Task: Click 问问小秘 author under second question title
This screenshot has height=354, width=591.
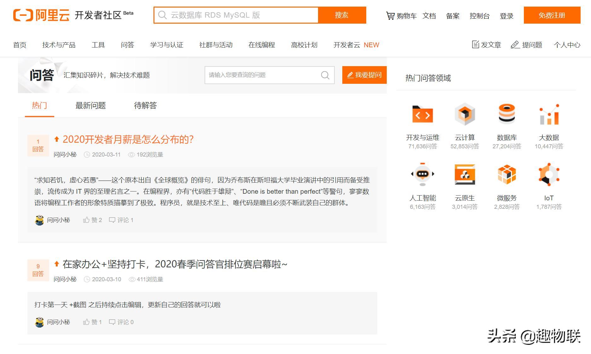Action: tap(65, 279)
